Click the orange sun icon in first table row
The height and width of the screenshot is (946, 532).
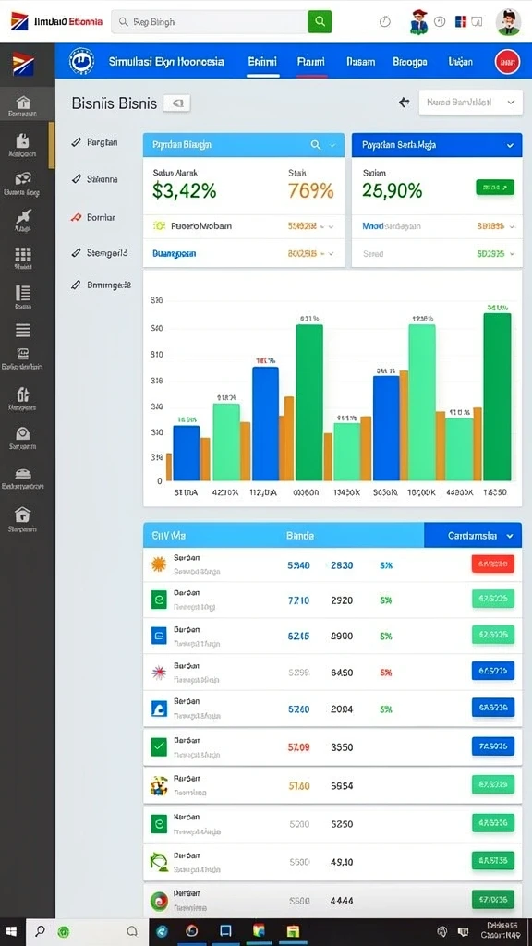click(159, 564)
